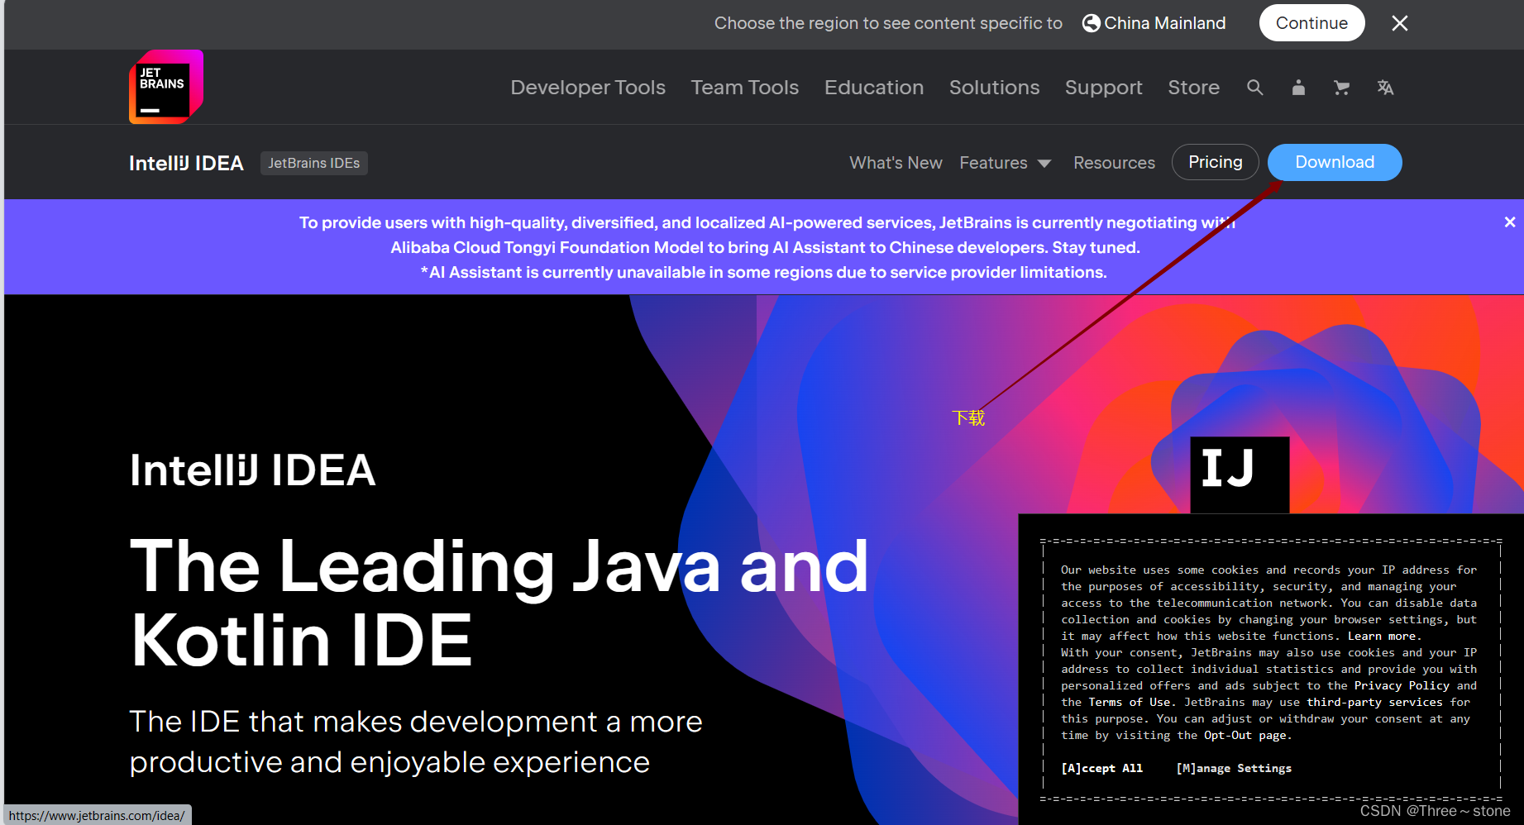Open the Education menu
Image resolution: width=1524 pixels, height=825 pixels.
pyautogui.click(x=873, y=87)
